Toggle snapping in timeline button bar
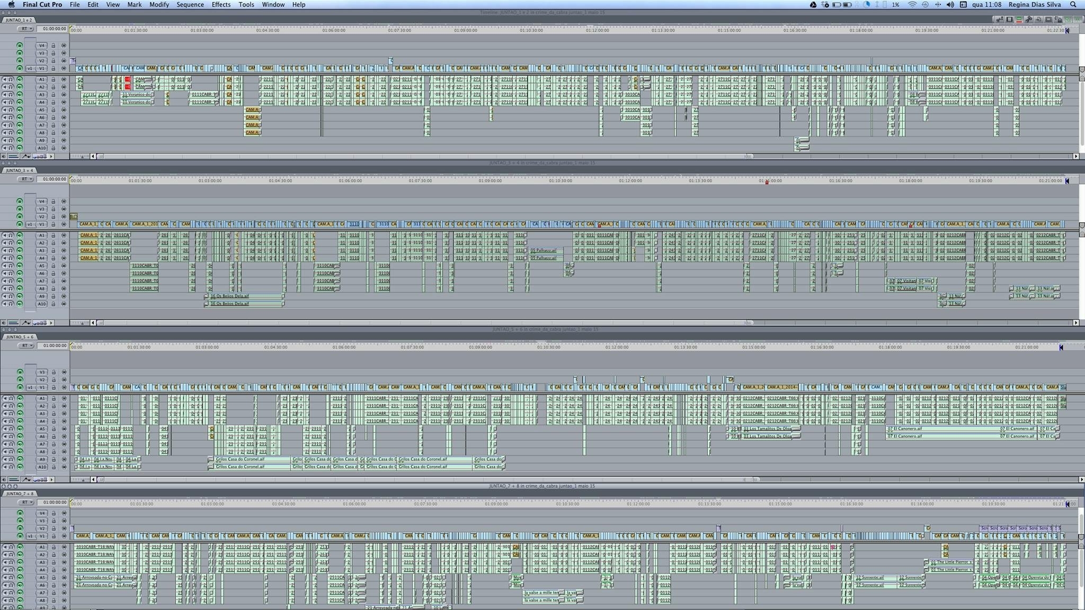The width and height of the screenshot is (1085, 610). pyautogui.click(x=1078, y=19)
